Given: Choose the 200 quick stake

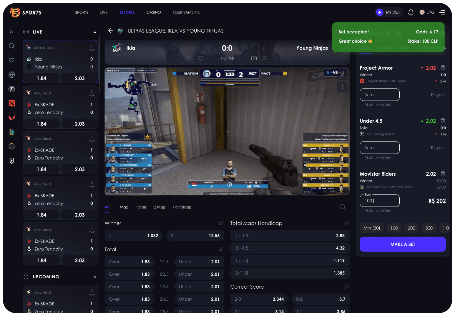Looking at the screenshot, I should pos(411,228).
